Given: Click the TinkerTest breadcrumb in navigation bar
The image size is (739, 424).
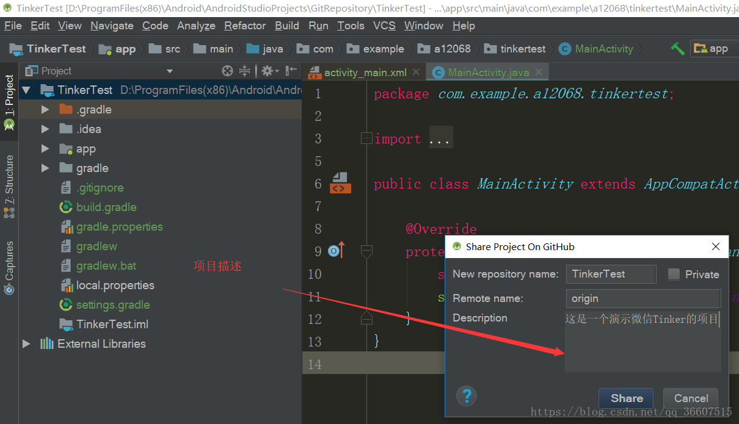Looking at the screenshot, I should click(48, 49).
